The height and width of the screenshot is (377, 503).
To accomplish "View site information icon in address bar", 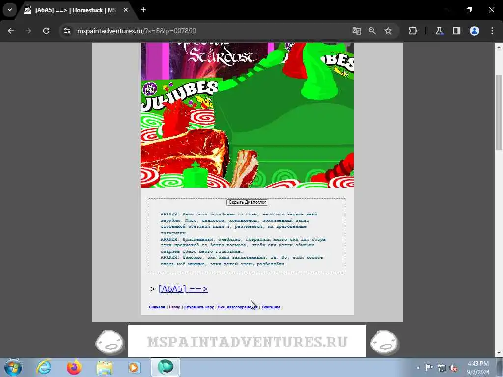I will 67,31.
